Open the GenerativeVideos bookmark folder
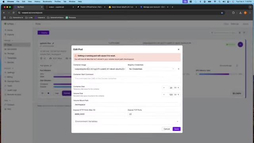The width and height of the screenshot is (254, 143). pyautogui.click(x=56, y=17)
